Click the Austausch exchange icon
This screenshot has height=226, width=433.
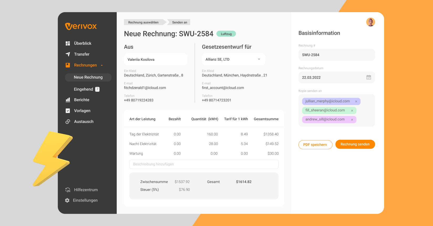[68, 121]
